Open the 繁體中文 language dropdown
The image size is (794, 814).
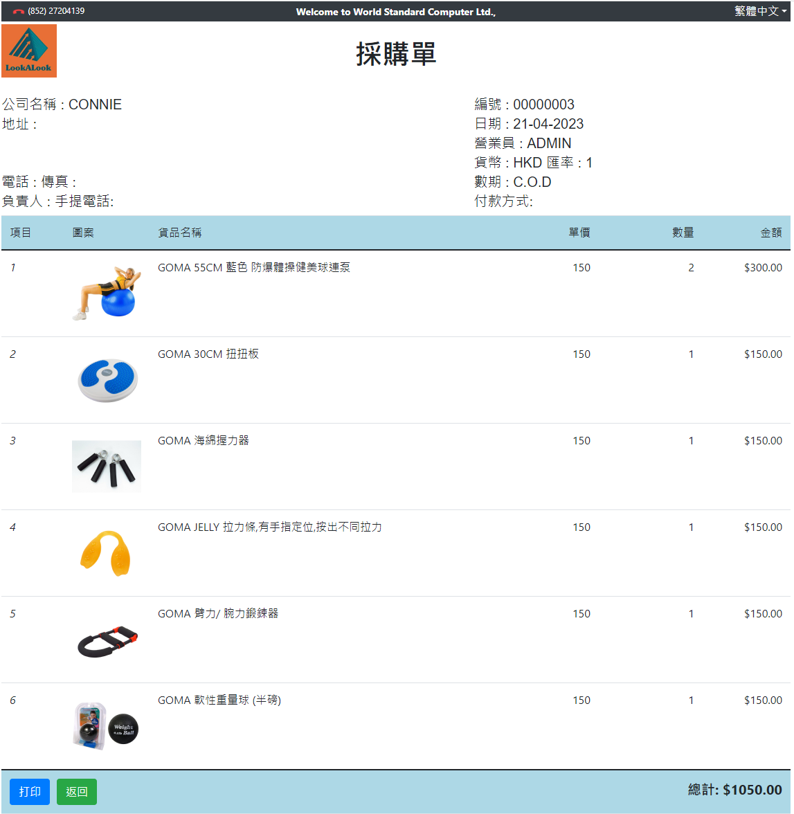760,11
